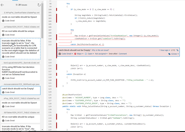Click Code Smell icon under selected catch block issue
The height and width of the screenshot is (132, 185).
pos(3,93)
